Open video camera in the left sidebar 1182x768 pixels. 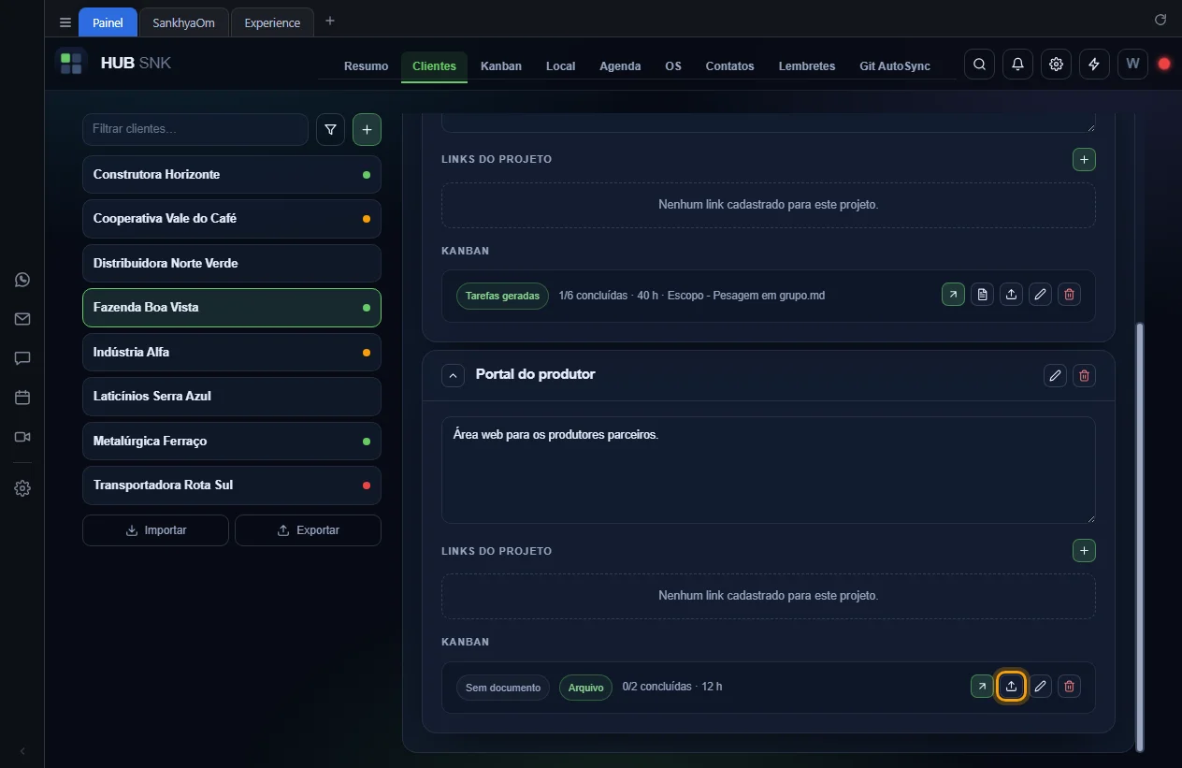tap(22, 437)
